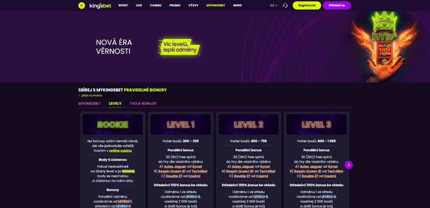The image size is (430, 208).
Task: Click 'Počet bodů: 200 – 399' text
Action: coord(181,141)
